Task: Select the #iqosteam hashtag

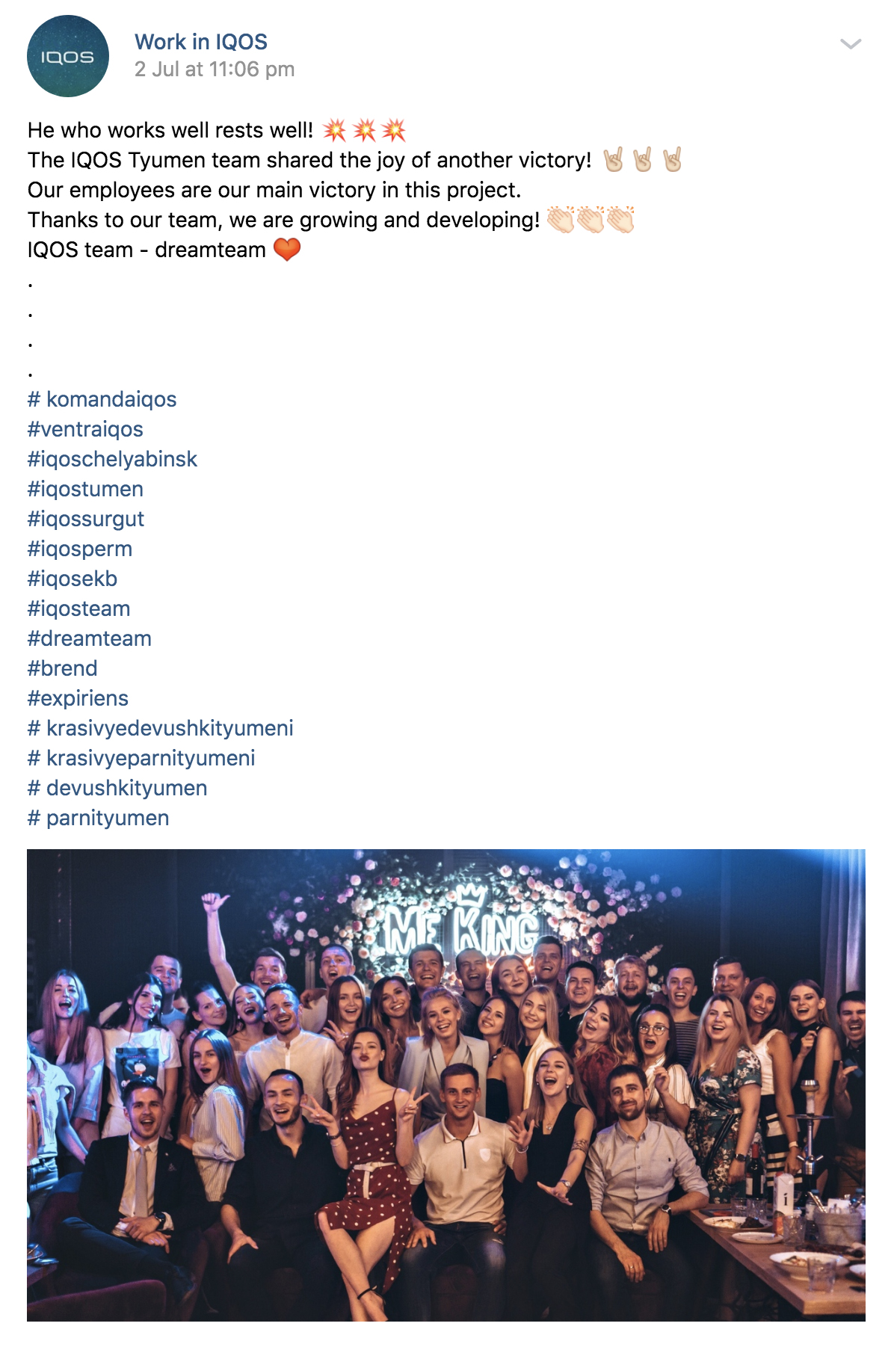Action: (79, 608)
